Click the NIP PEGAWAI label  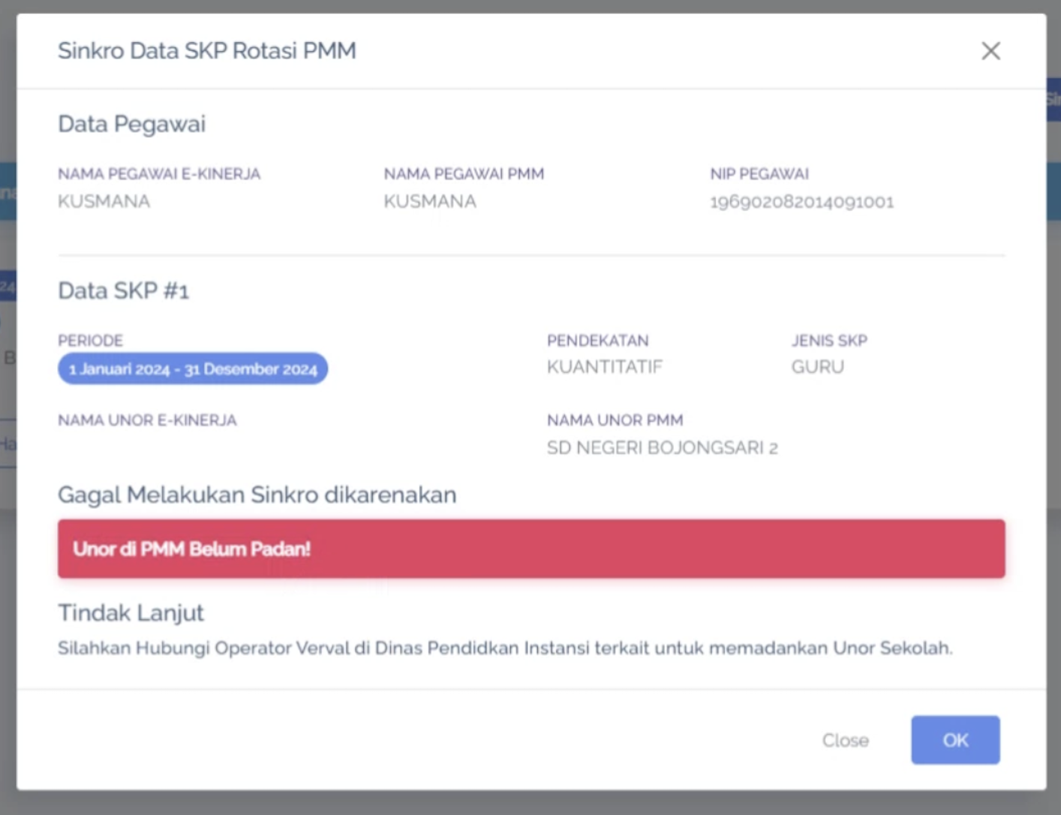(759, 174)
